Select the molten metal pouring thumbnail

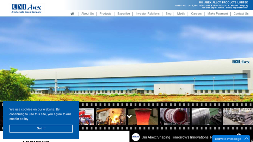111,116
